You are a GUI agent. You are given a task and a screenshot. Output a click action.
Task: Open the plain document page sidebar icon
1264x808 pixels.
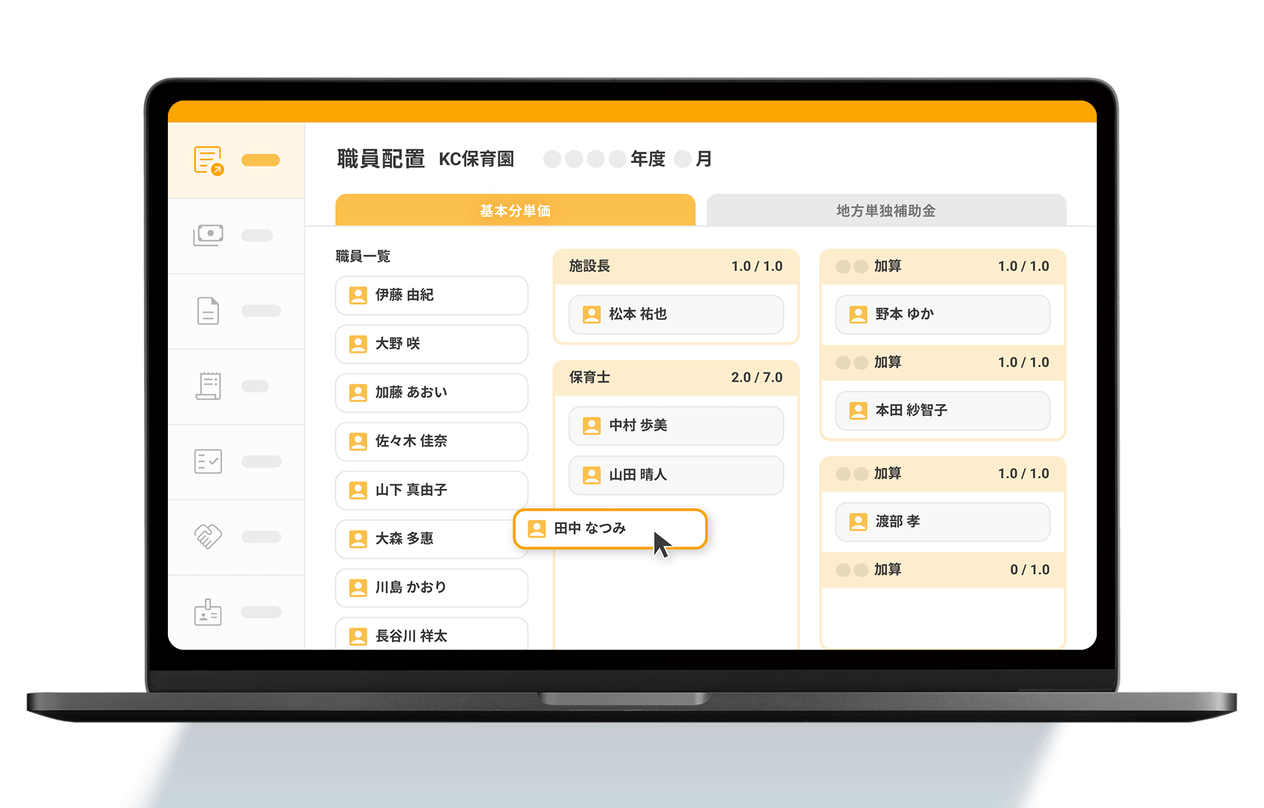(209, 311)
